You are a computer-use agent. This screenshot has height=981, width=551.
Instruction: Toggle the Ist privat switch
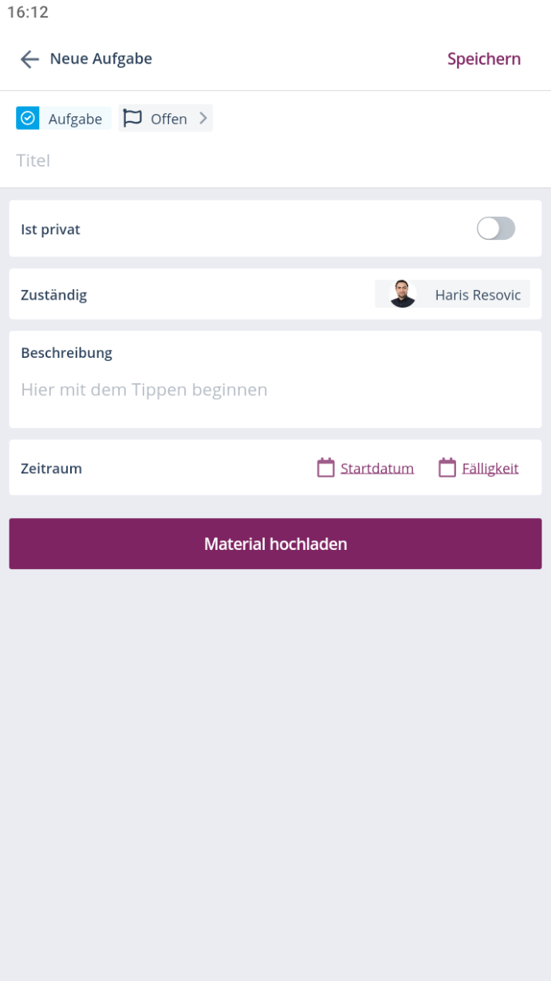496,229
